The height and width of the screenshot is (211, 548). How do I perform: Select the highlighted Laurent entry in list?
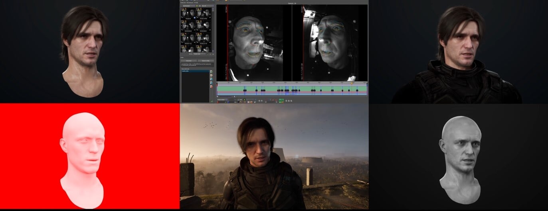[x=196, y=71]
